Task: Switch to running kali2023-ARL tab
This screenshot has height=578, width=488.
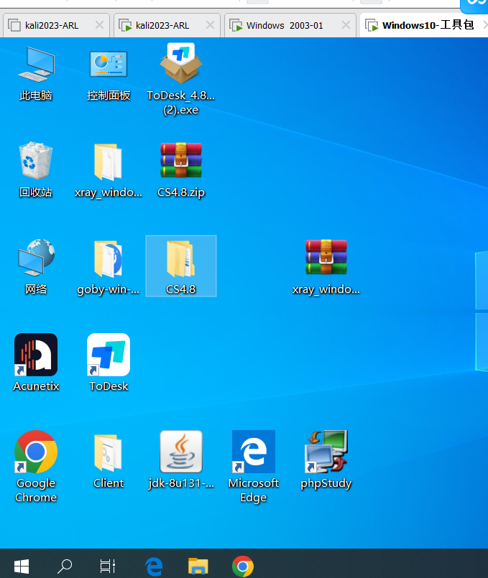Action: tap(167, 25)
